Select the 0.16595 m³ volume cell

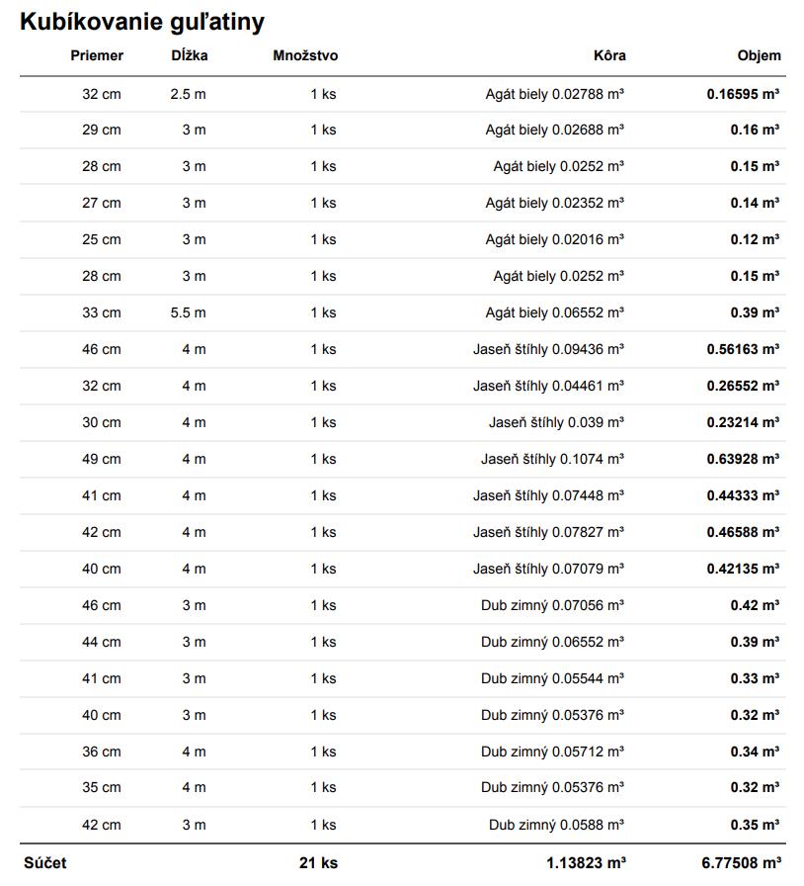[x=743, y=94]
